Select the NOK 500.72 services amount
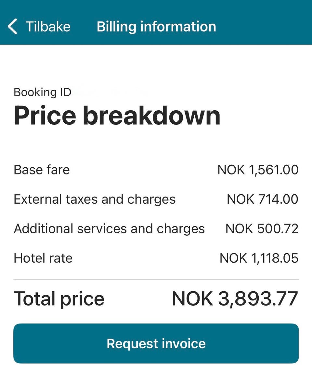The image size is (312, 386). 262,229
